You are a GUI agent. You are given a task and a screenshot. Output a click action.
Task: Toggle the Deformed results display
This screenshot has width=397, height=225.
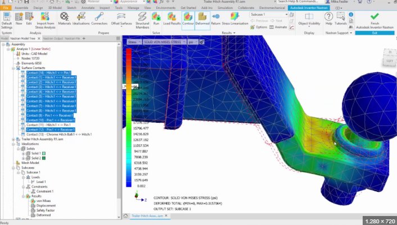pos(202,20)
